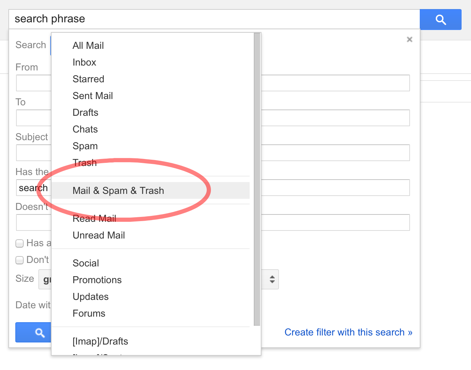Choose Sent Mail from the list

92,96
